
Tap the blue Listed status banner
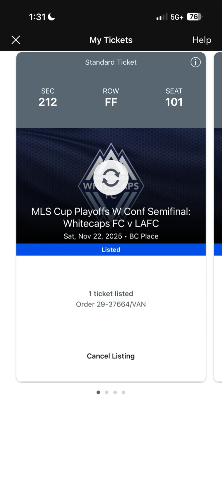point(111,250)
